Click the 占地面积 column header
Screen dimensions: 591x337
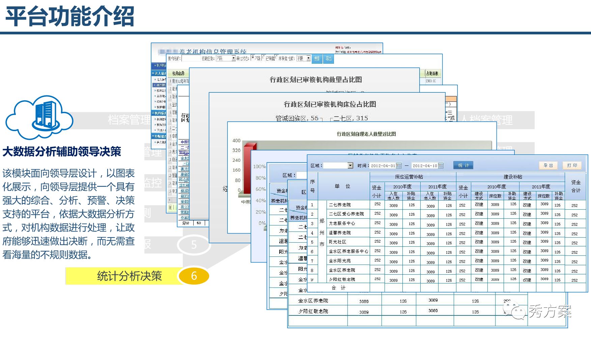tap(432, 73)
